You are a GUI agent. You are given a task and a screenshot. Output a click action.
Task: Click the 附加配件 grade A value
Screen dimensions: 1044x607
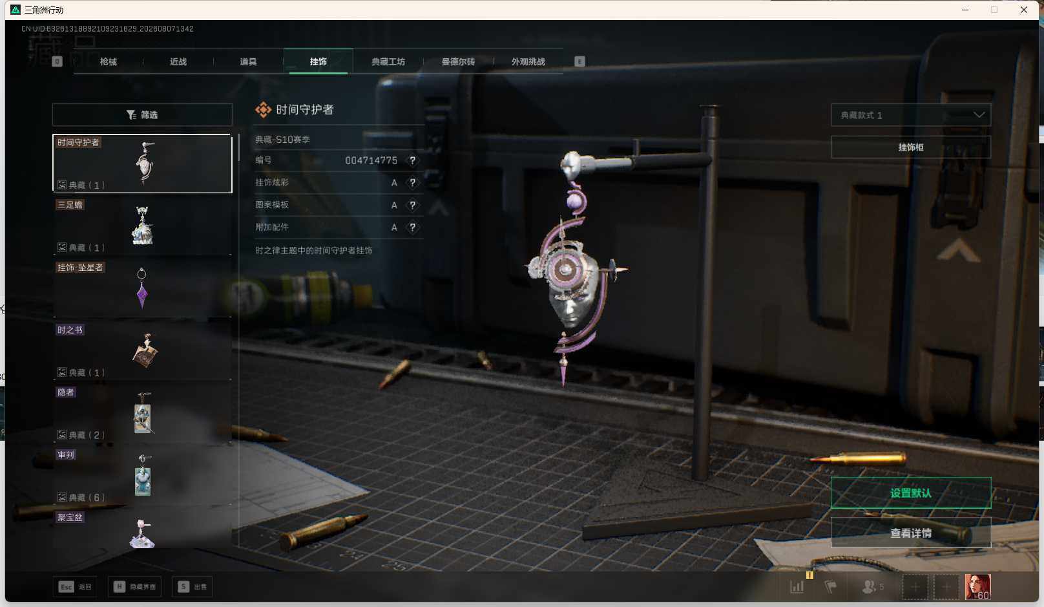394,228
